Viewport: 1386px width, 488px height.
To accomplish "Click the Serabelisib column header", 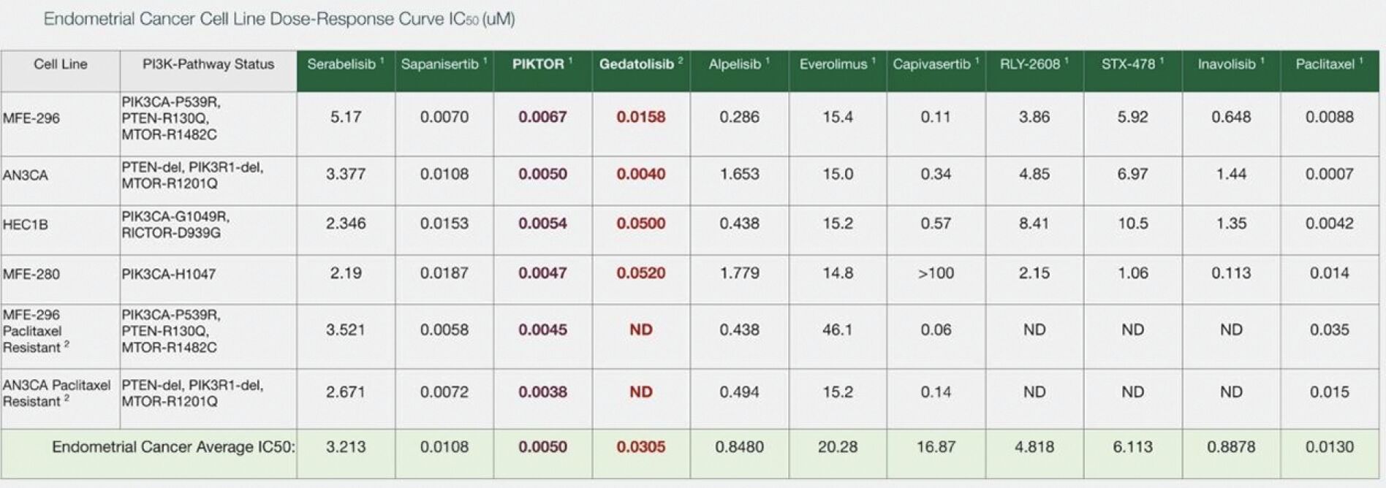I will click(x=345, y=71).
